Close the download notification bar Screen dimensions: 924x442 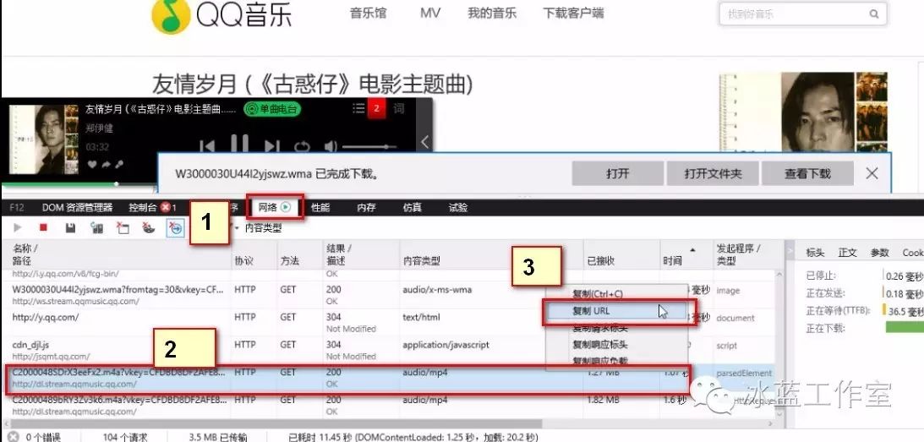pos(872,173)
